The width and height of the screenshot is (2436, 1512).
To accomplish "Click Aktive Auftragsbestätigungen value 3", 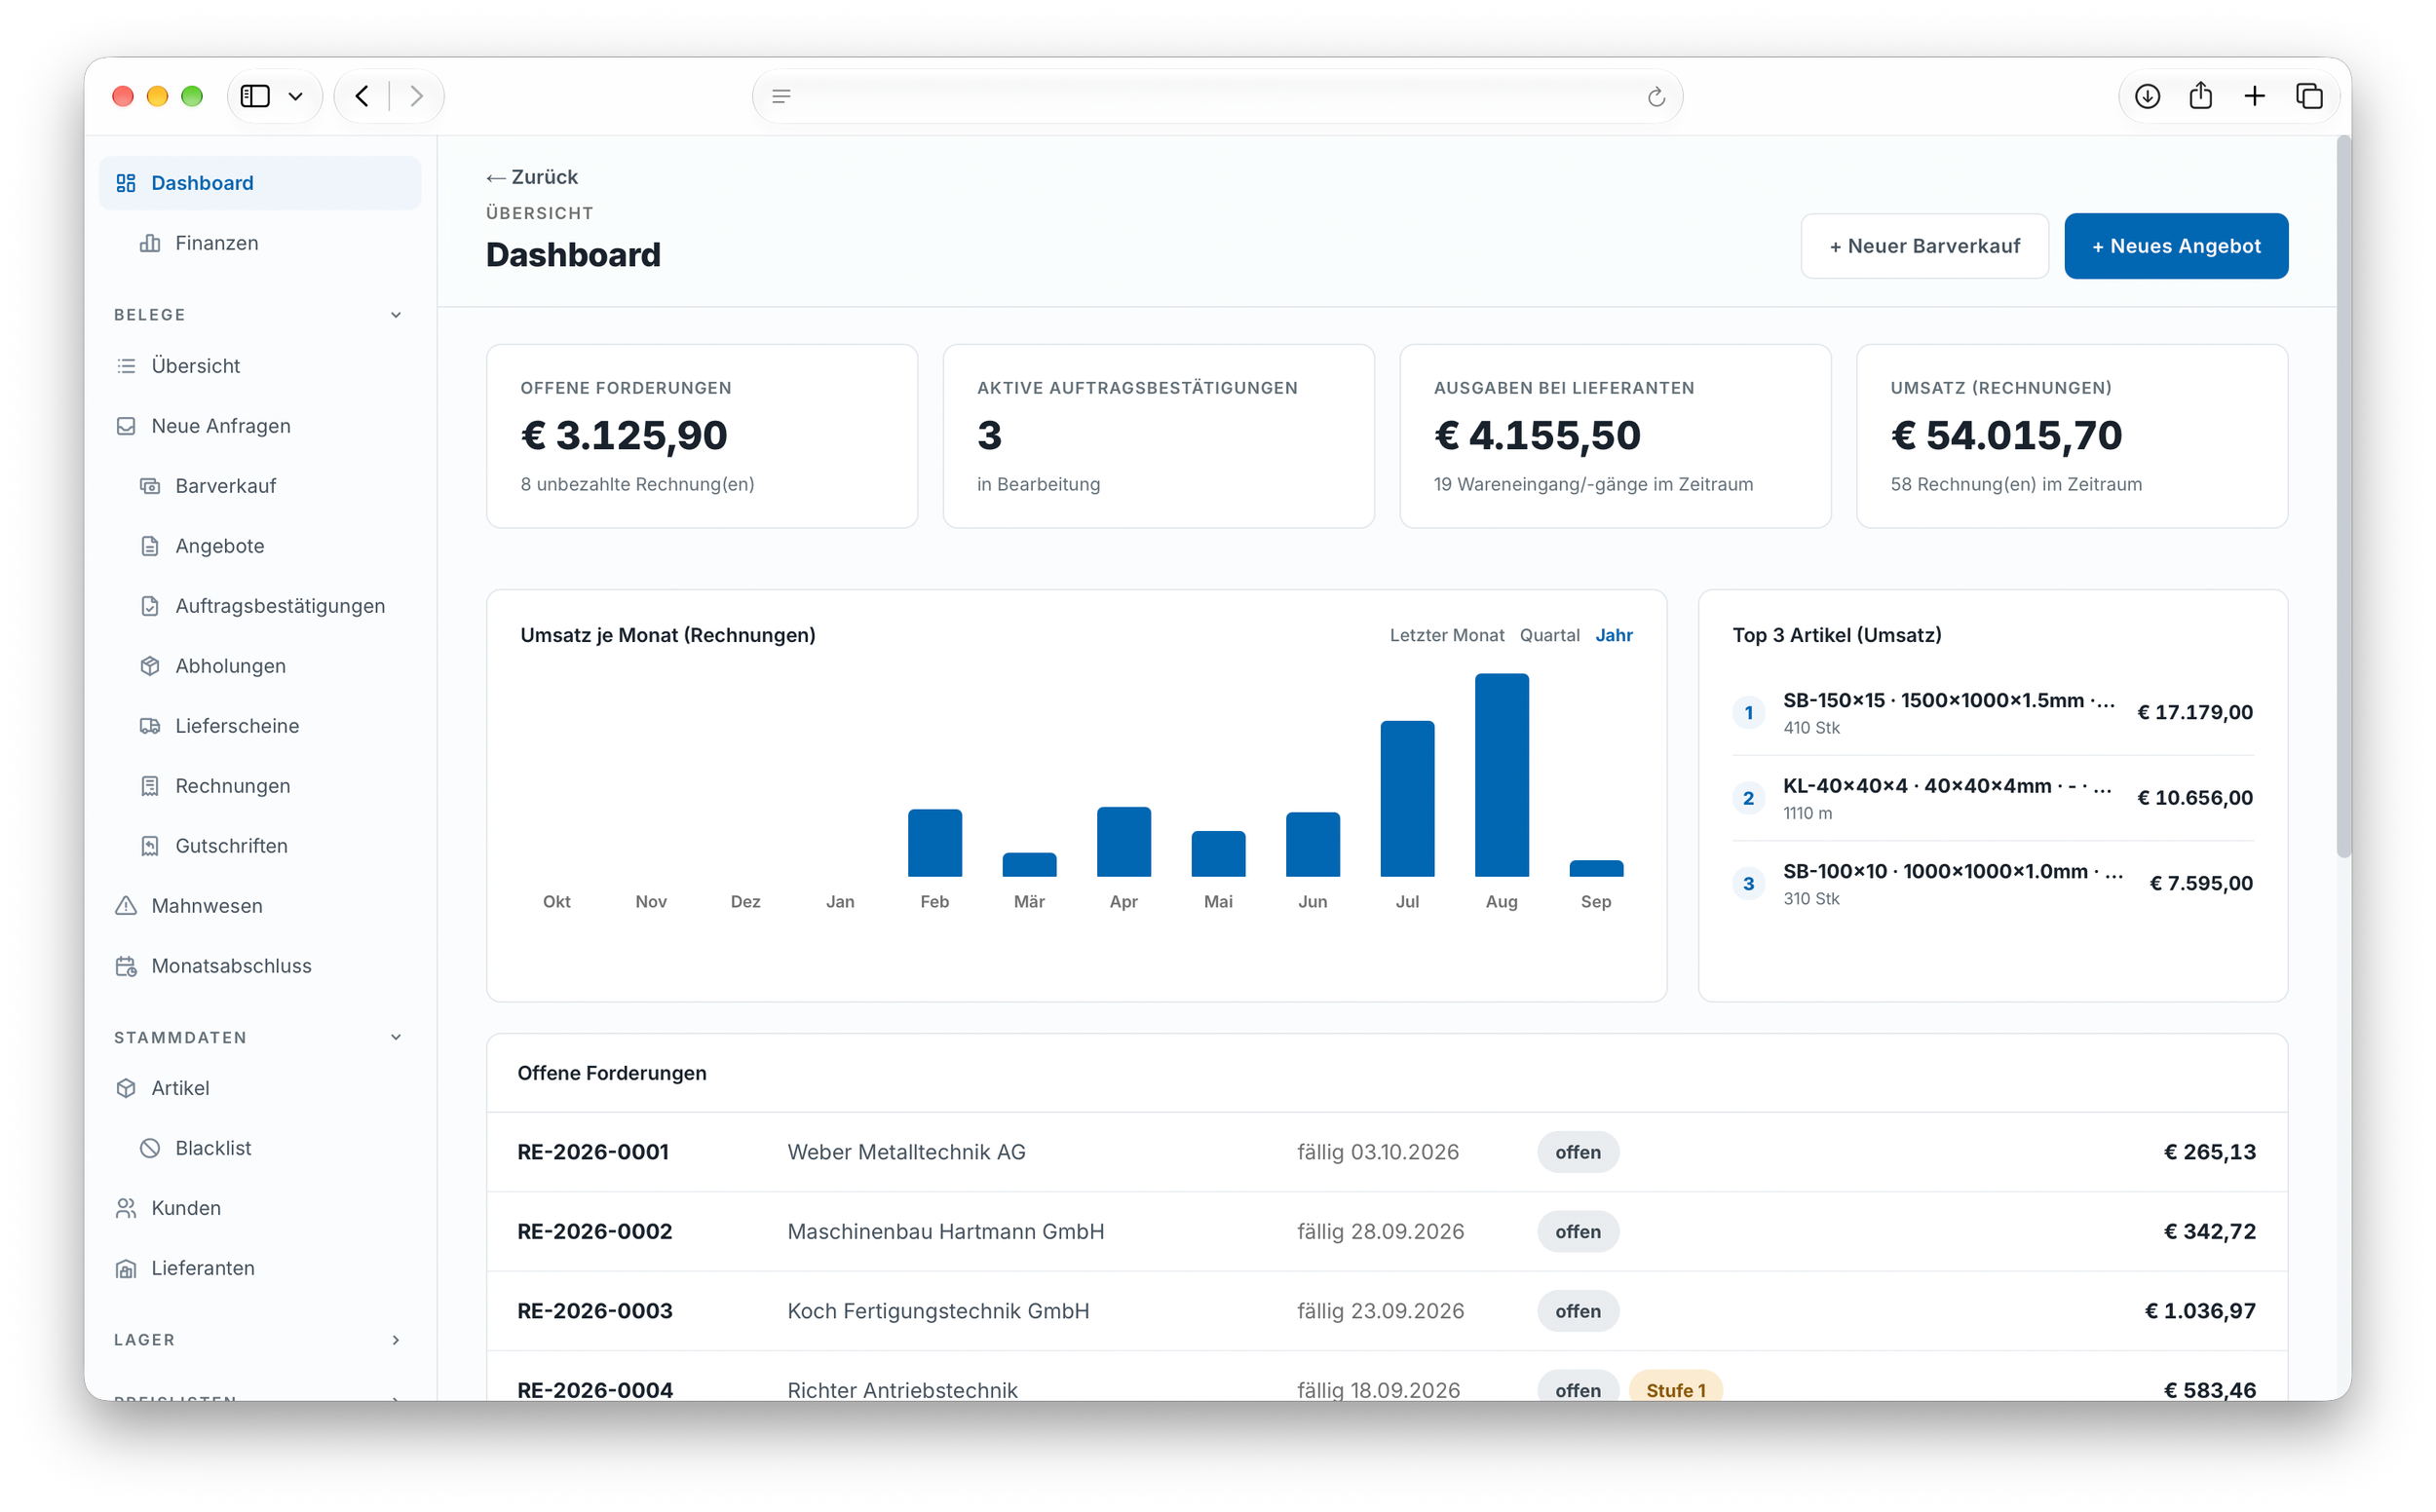I will click(x=989, y=436).
